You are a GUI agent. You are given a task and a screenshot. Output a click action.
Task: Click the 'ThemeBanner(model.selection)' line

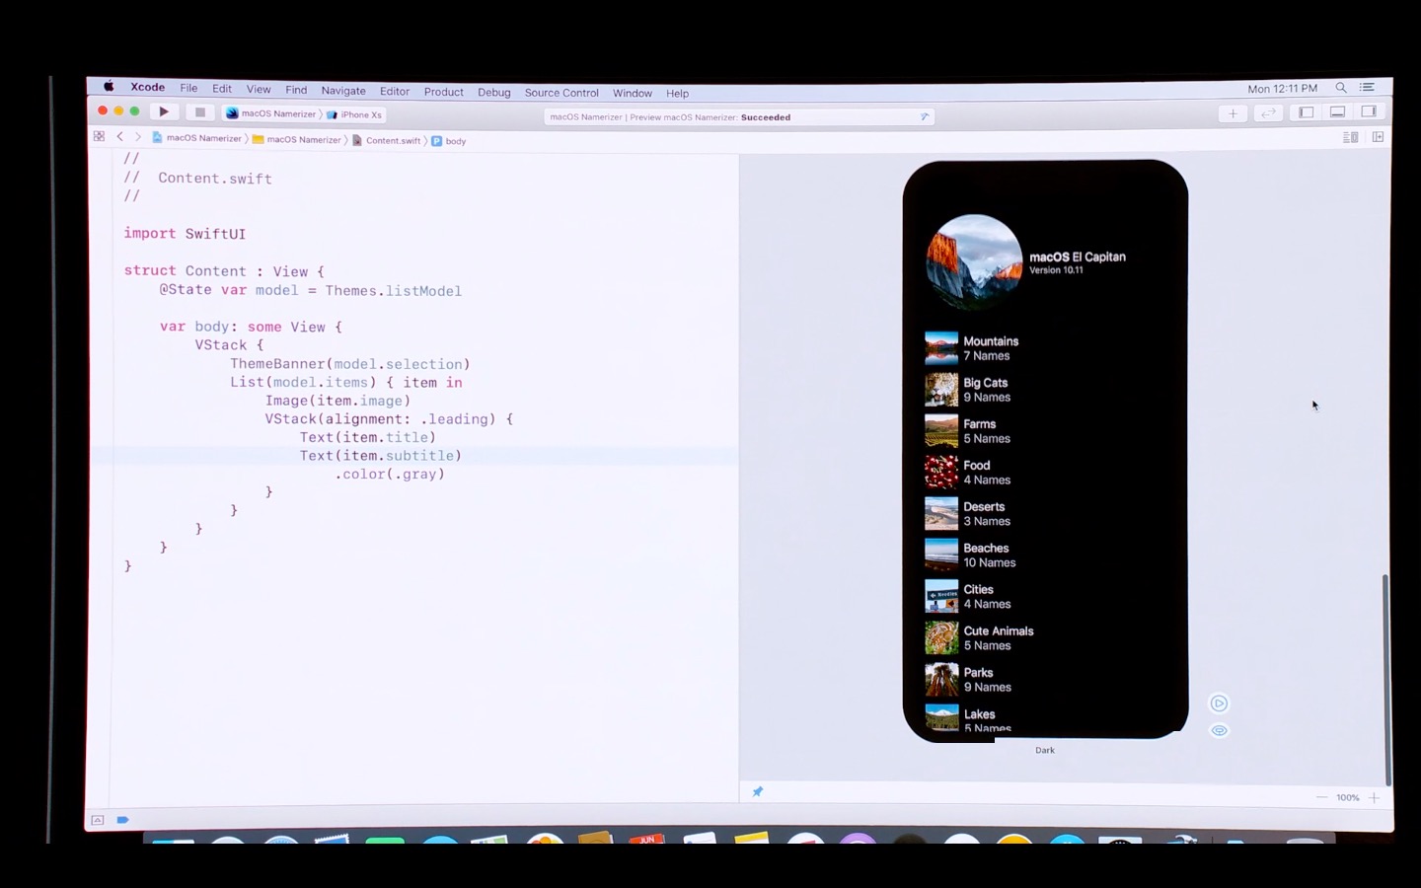350,364
